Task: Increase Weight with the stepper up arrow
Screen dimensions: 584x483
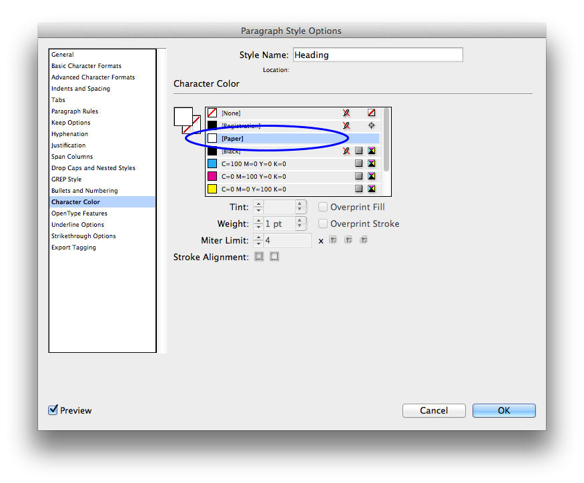Action: coord(258,220)
